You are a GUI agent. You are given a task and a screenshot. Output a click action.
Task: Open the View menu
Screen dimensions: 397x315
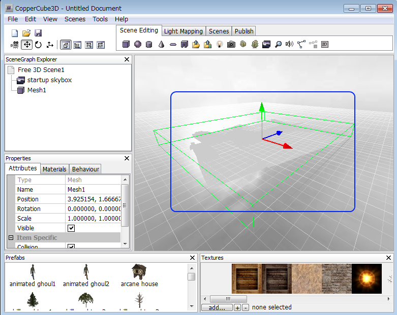pyautogui.click(x=50, y=19)
